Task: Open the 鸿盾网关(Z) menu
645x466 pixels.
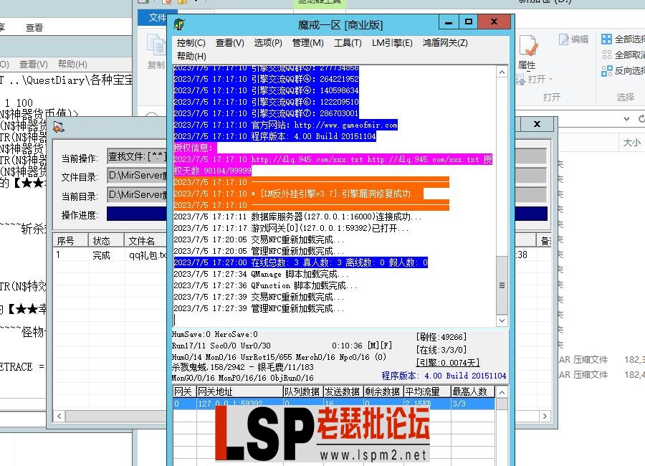Action: 446,43
